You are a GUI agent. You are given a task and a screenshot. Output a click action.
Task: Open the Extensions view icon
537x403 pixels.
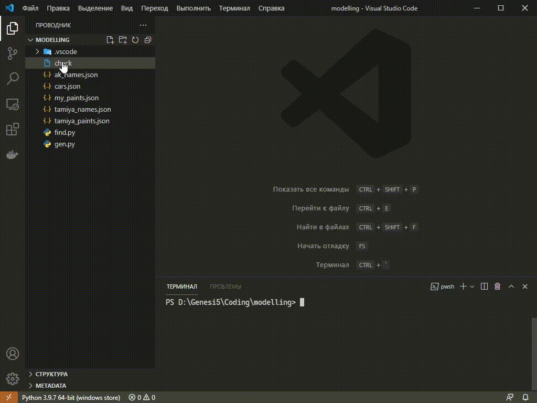(12, 129)
